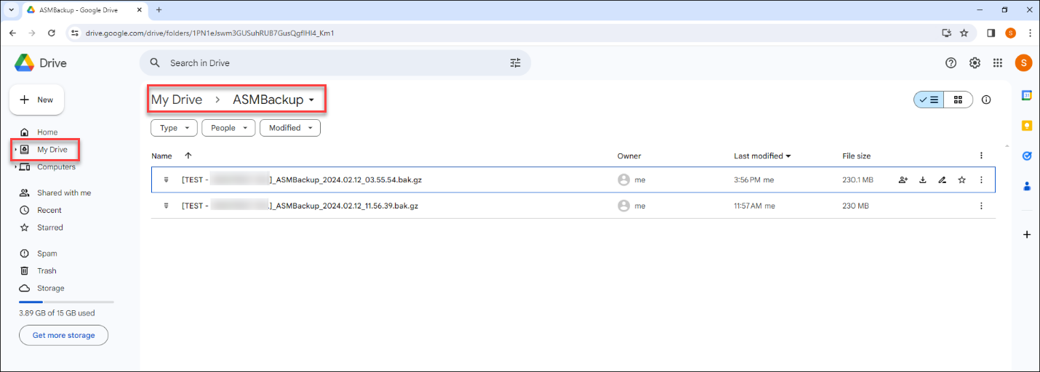Click the 3.89 GB of 15 GB used text

pos(57,313)
